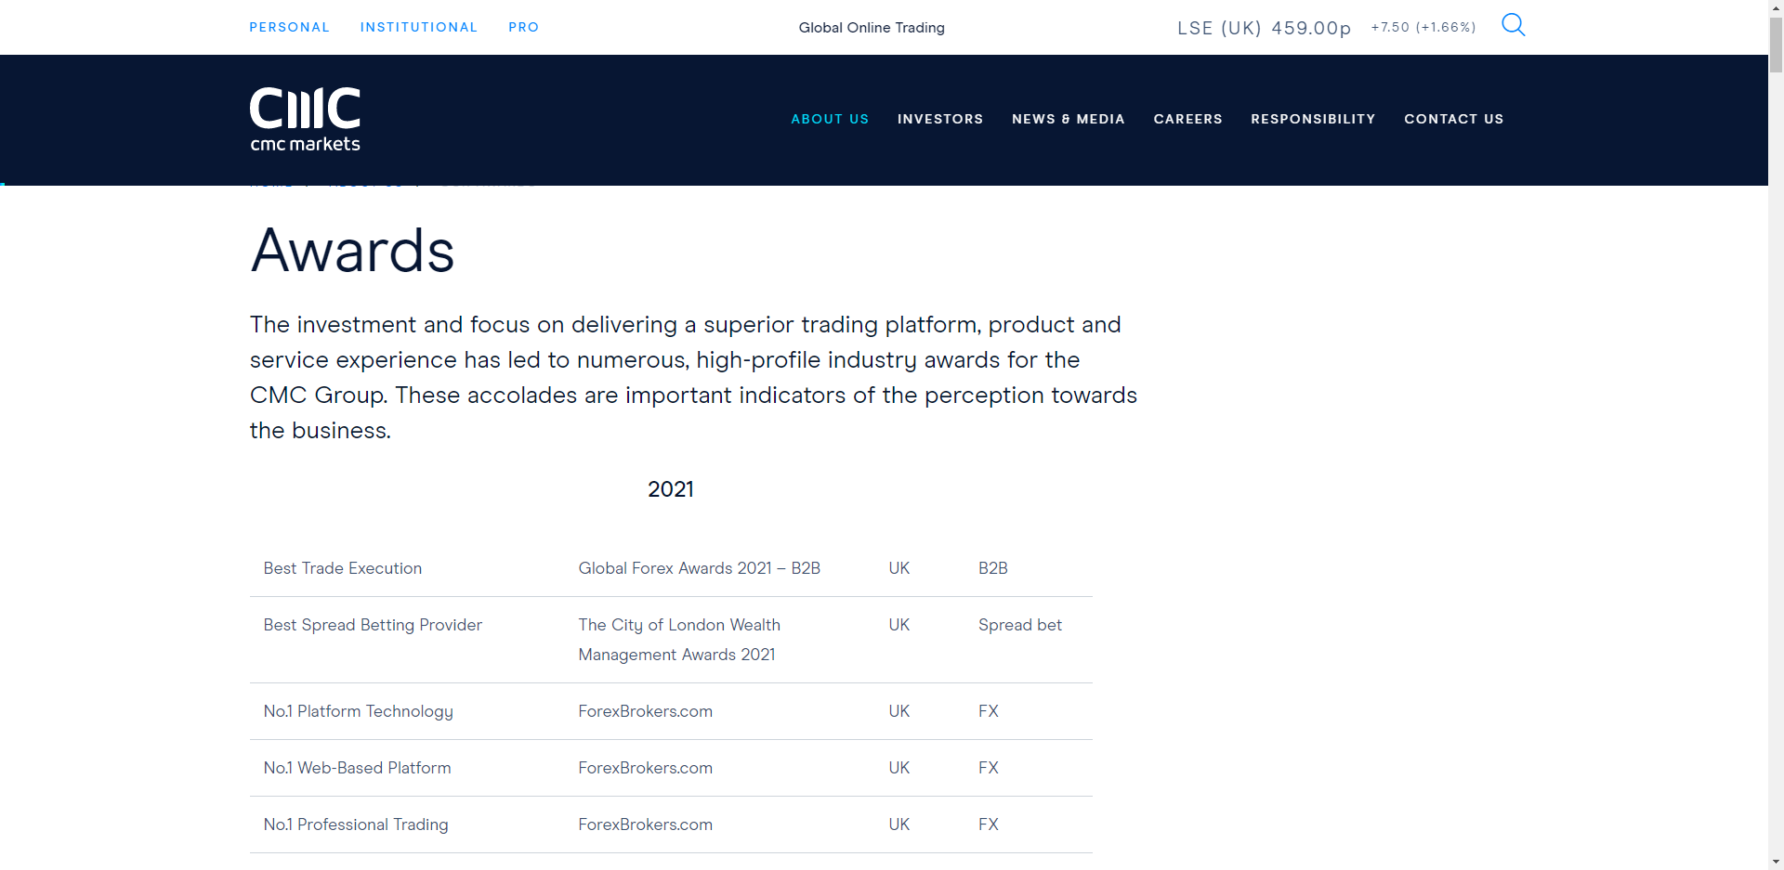1784x870 pixels.
Task: Select the Best Spread Betting Provider entry
Action: point(373,625)
